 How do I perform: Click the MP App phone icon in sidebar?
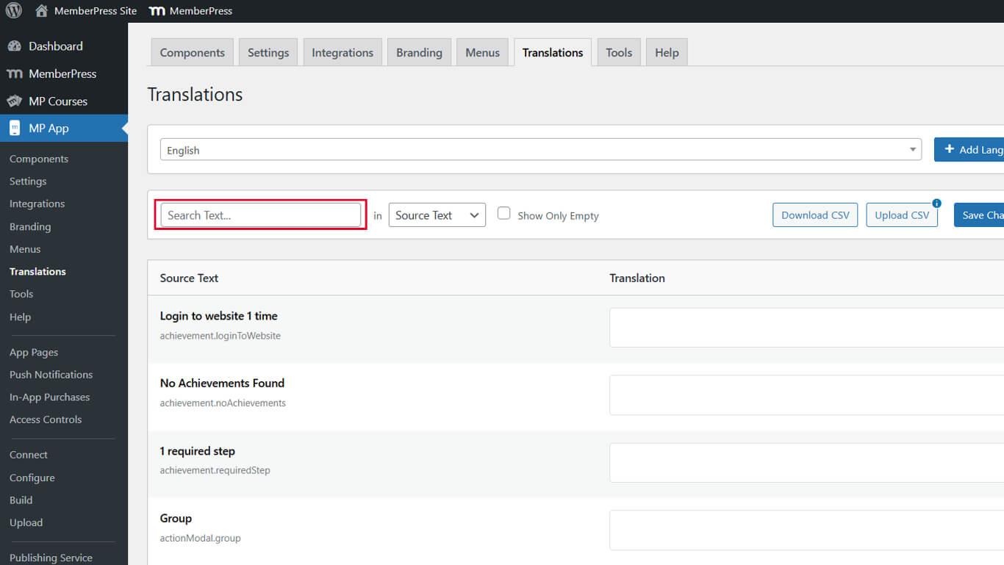click(x=15, y=128)
